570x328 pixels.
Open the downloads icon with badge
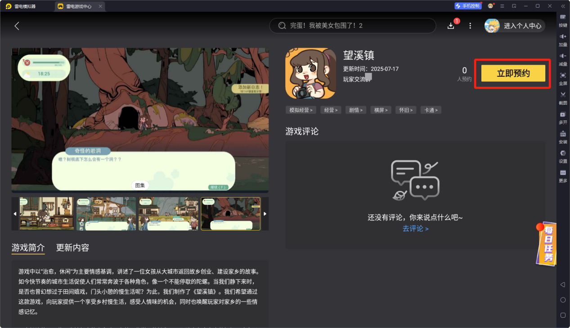click(x=451, y=26)
